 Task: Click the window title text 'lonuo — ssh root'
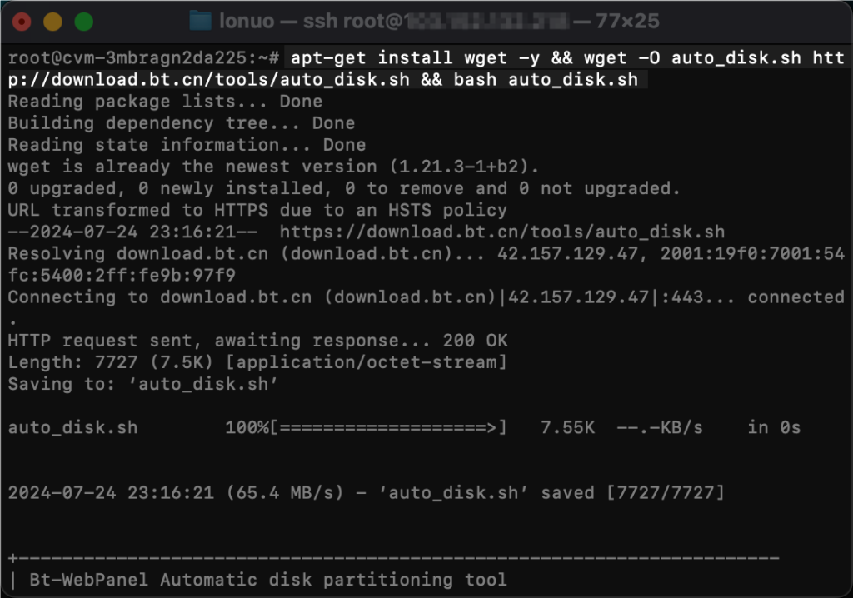(x=310, y=22)
